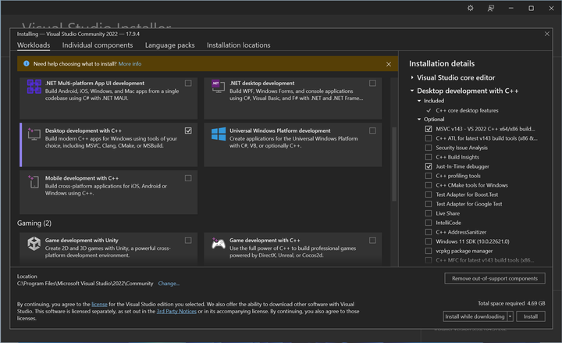Check the Windows 11 SDK component

(429, 241)
